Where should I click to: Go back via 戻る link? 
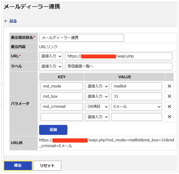pos(13,21)
